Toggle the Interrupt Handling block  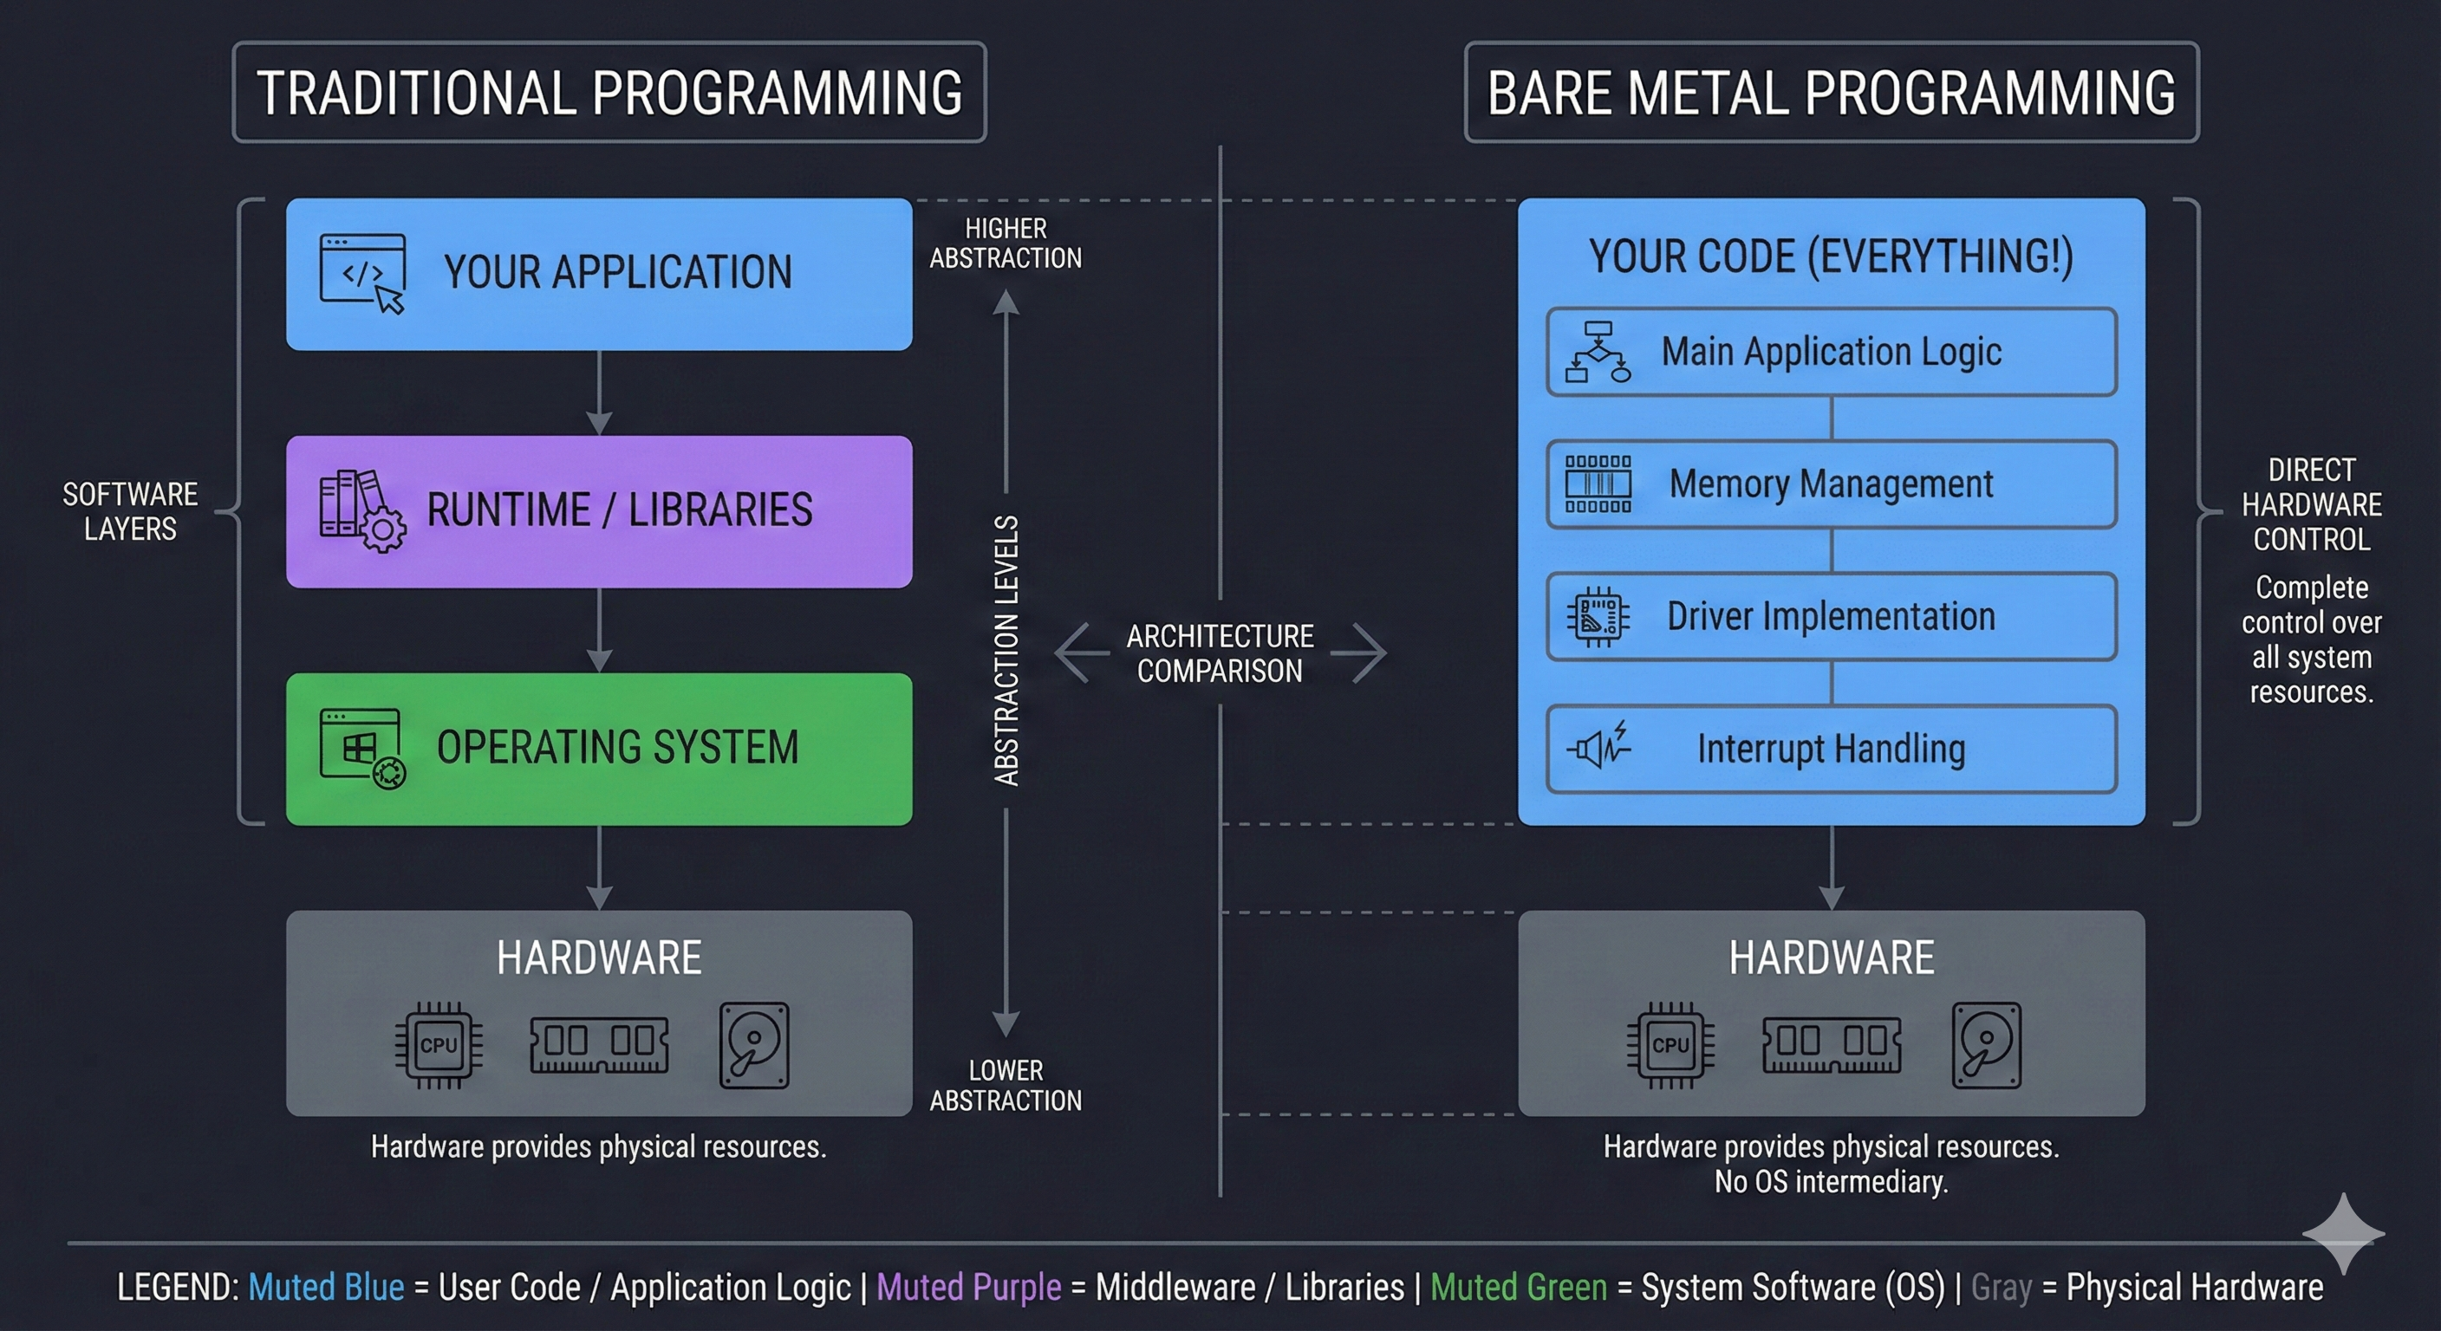[x=1831, y=750]
